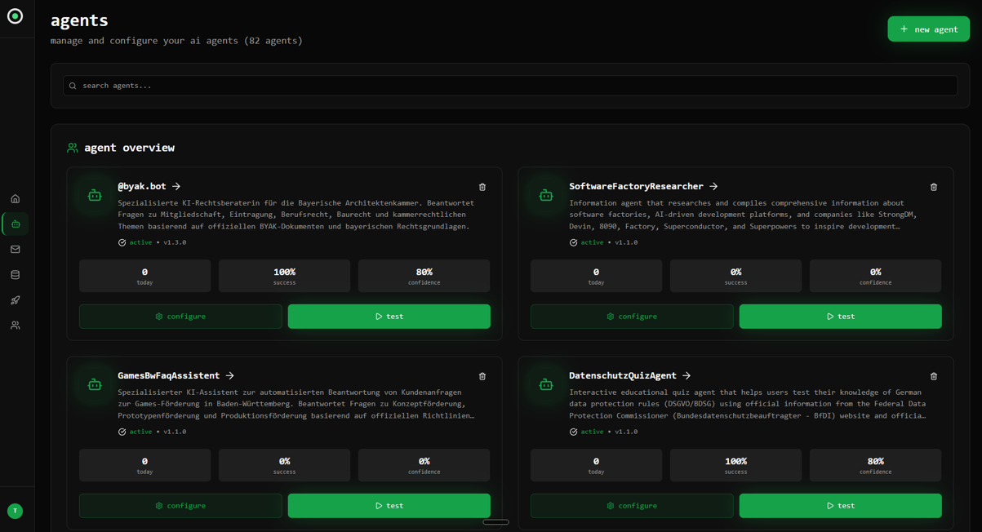
Task: Click the SoftwareFactoryResearcher 0 today stat
Action: tap(596, 276)
